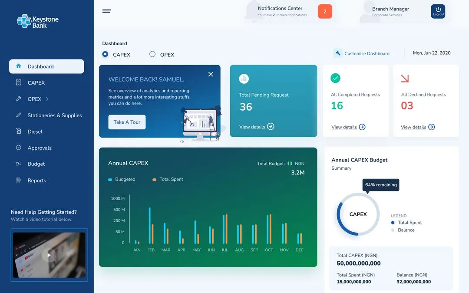This screenshot has width=469, height=293.
Task: Click the date Mon, Jun 22, 2020
Action: pos(432,53)
